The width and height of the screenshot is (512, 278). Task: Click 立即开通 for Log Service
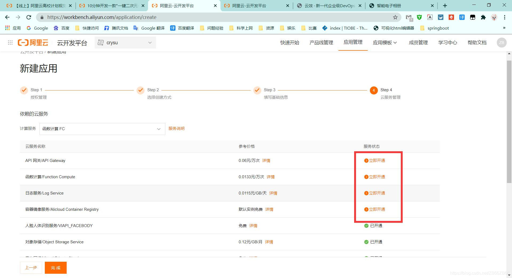point(375,193)
